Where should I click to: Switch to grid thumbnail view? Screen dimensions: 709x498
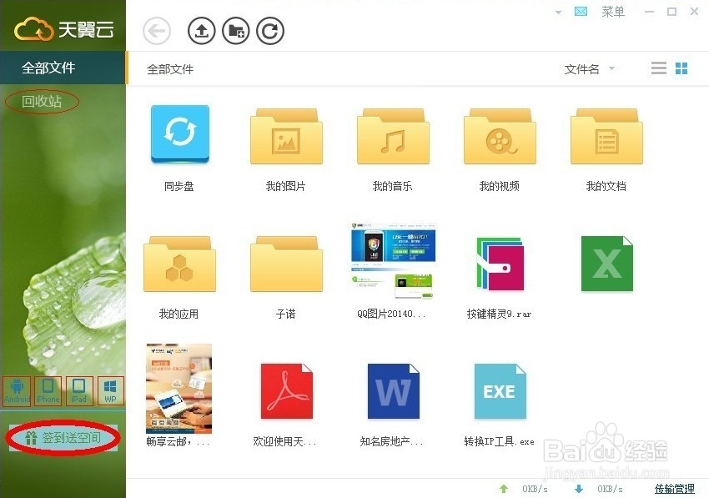pos(681,68)
